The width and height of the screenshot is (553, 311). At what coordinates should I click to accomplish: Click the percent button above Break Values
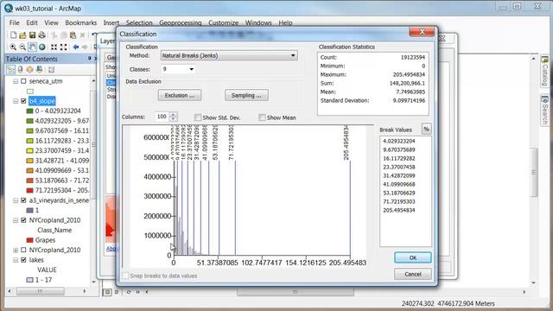pyautogui.click(x=426, y=130)
